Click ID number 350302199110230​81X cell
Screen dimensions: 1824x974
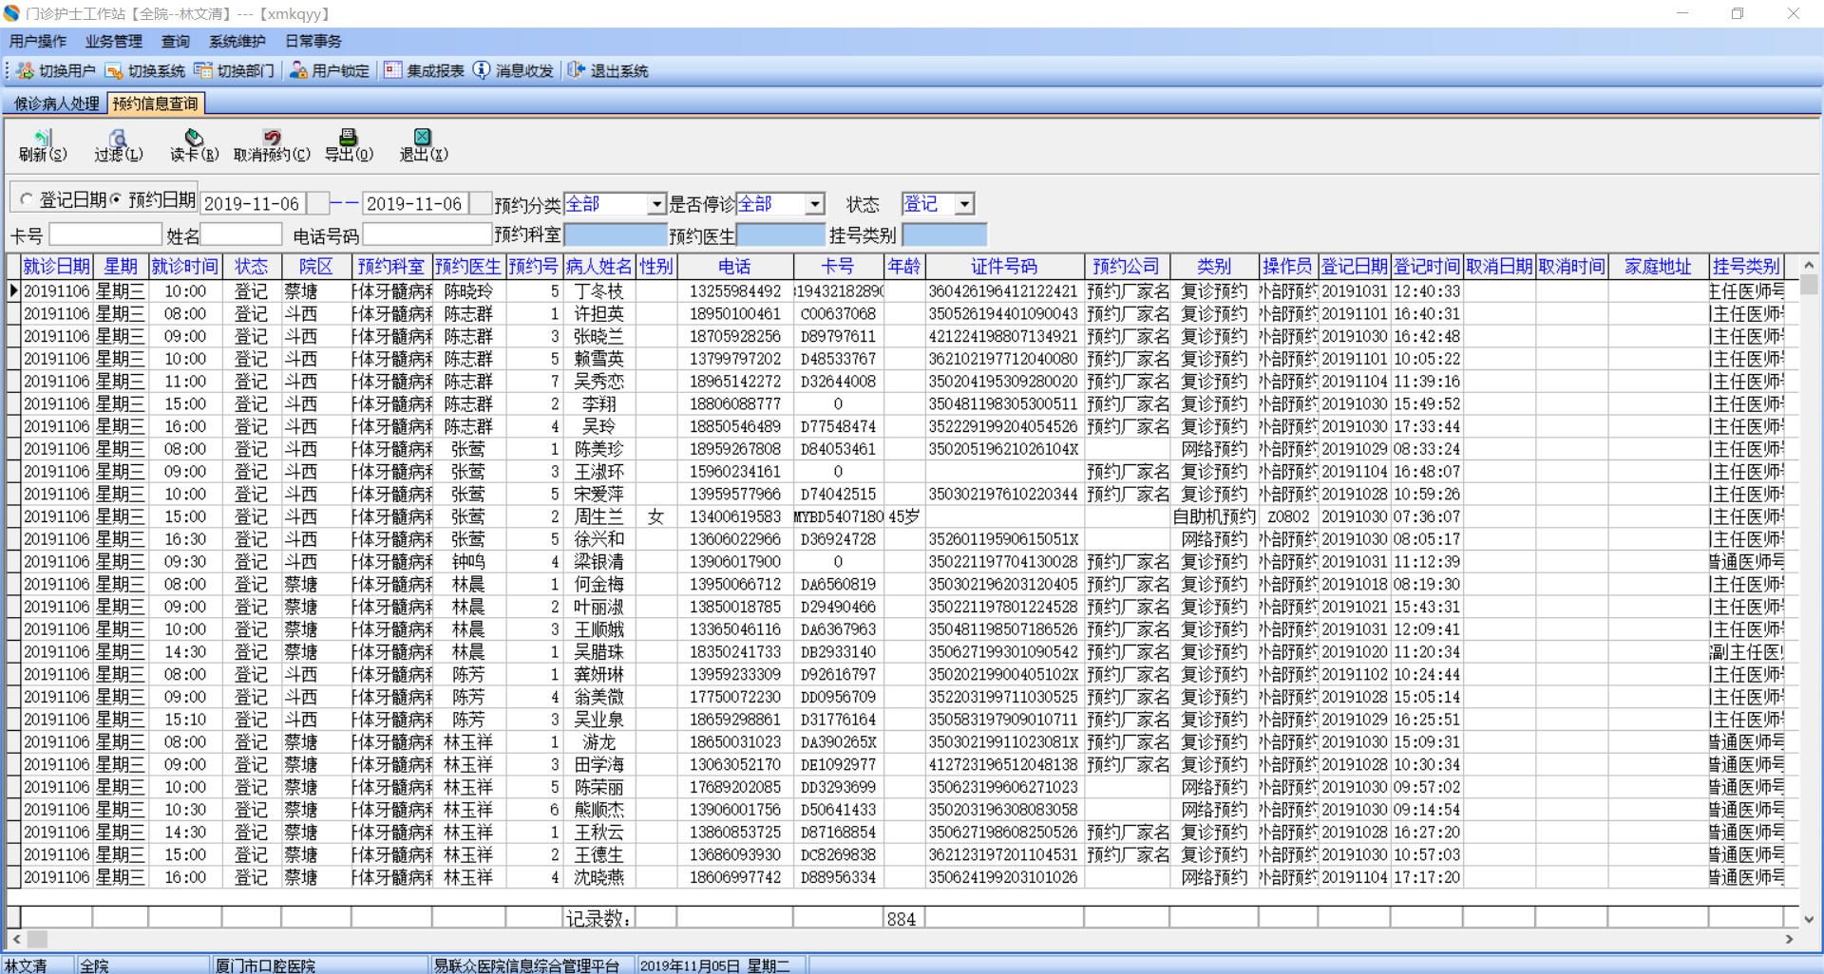[1004, 742]
